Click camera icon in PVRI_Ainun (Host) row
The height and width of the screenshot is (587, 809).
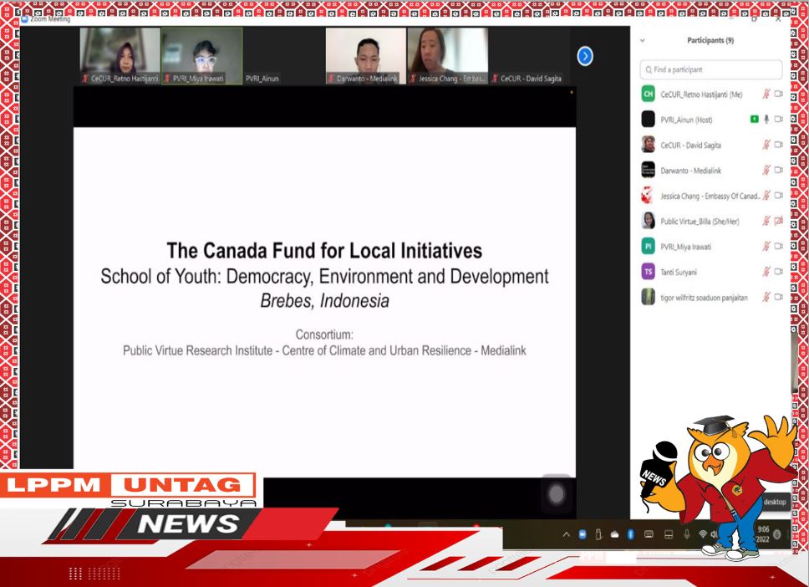[x=779, y=120]
